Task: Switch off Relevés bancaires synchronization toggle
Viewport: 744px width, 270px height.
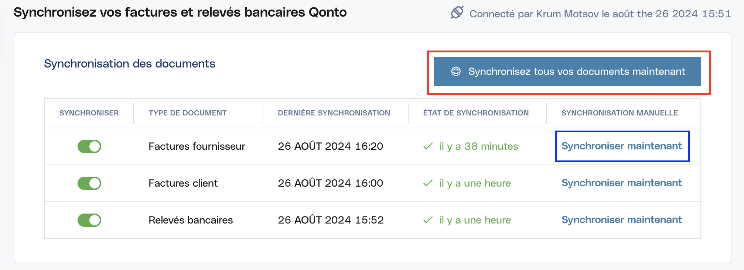Action: (89, 220)
